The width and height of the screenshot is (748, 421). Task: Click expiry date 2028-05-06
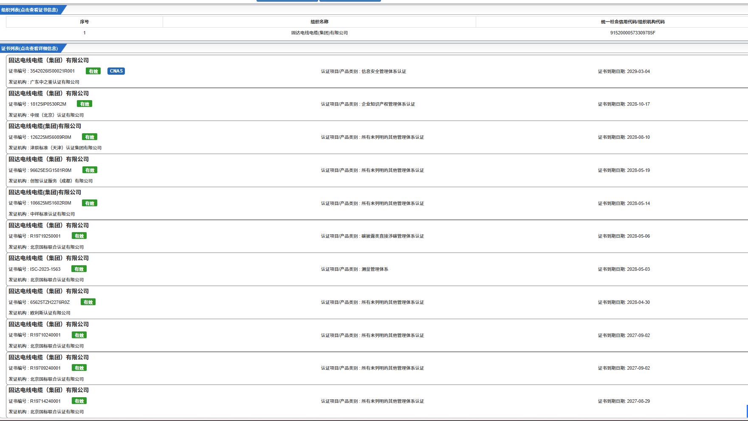point(638,236)
